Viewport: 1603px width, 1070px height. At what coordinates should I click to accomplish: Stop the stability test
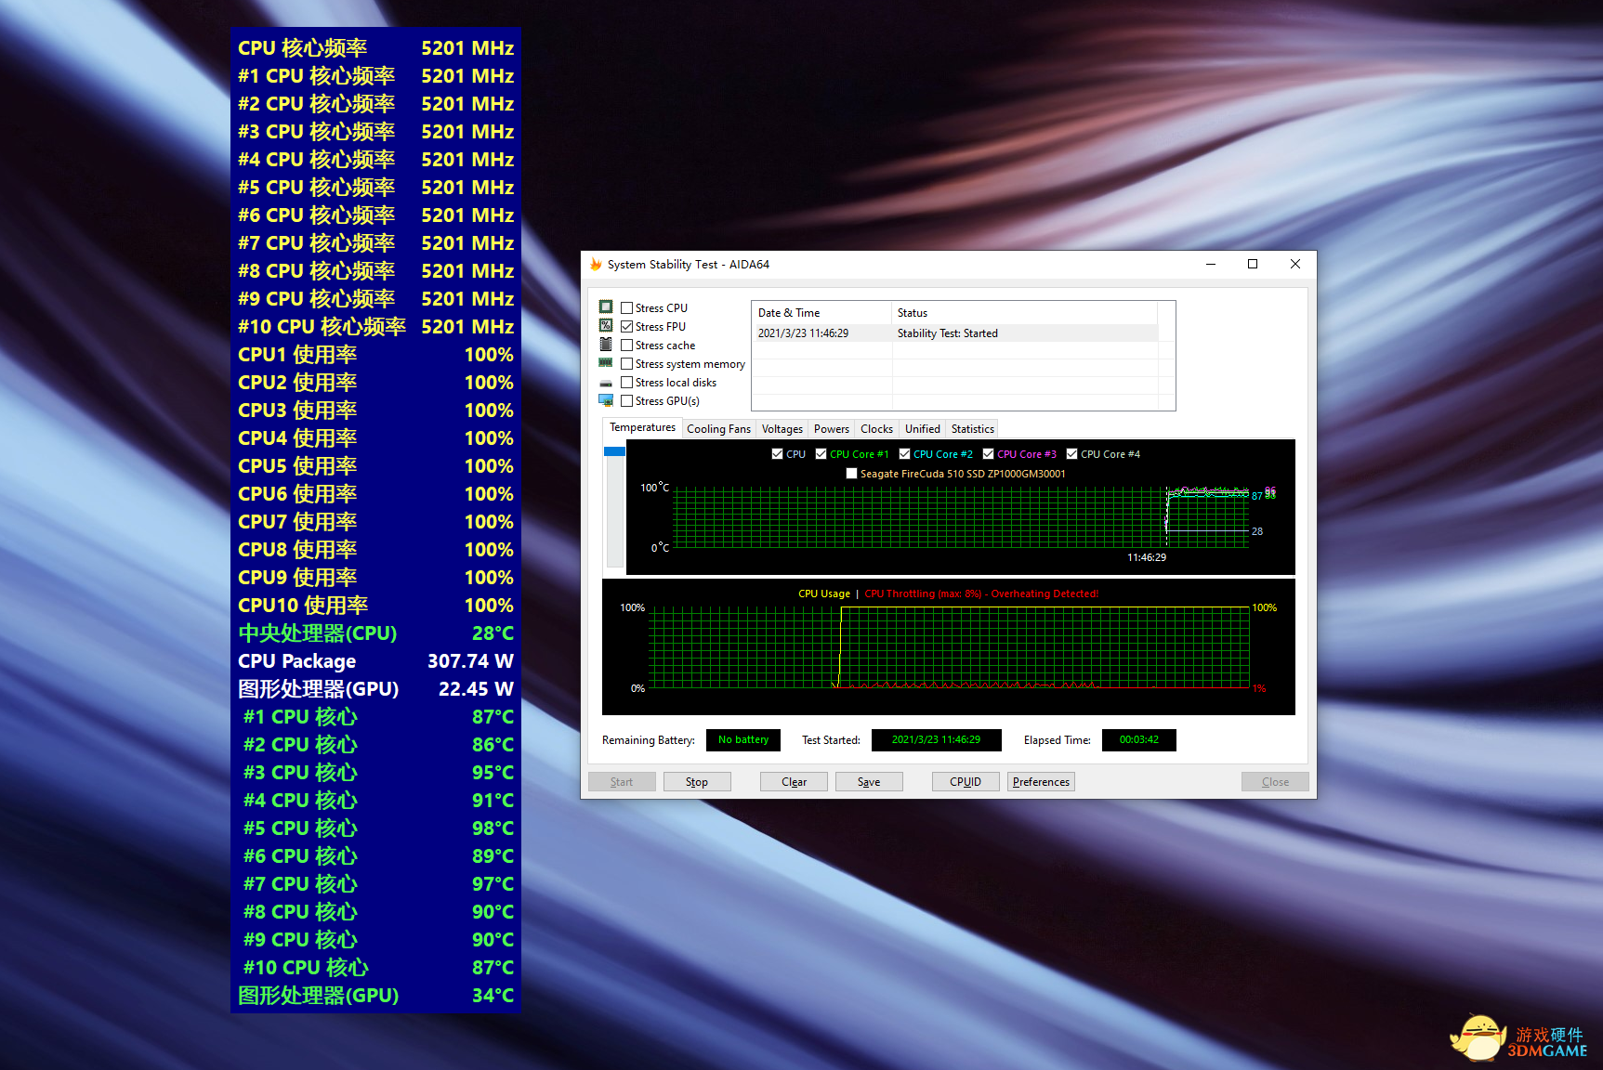click(697, 782)
